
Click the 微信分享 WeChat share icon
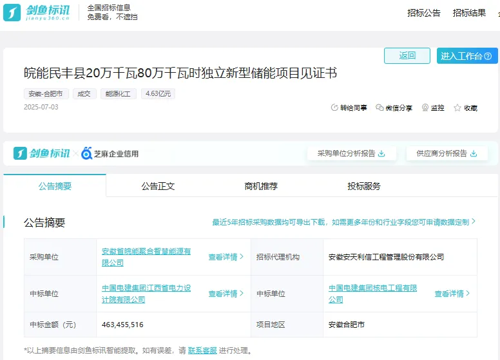[380, 108]
